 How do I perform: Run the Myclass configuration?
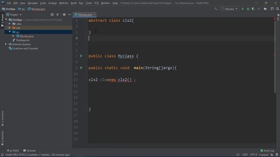(x=242, y=9)
